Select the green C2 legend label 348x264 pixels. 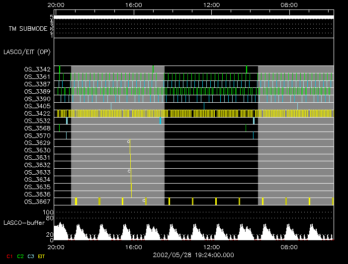tap(20, 256)
